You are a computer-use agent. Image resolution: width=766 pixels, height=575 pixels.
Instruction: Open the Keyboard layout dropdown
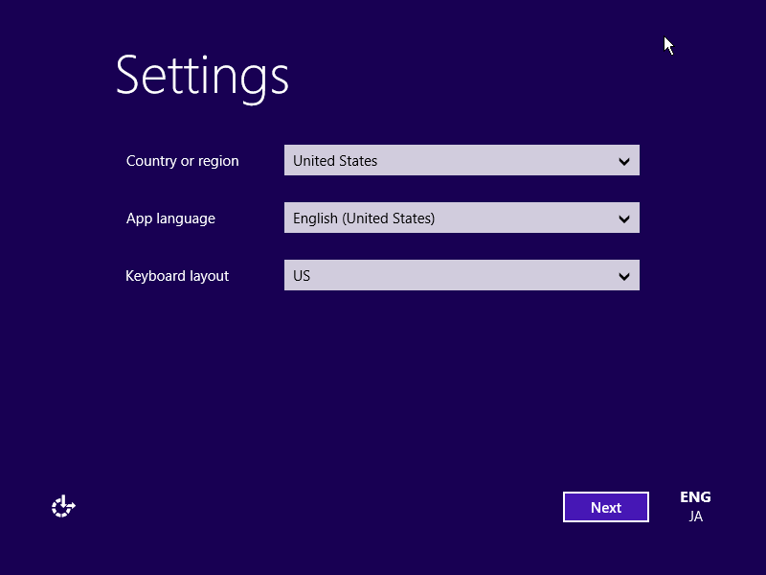460,275
